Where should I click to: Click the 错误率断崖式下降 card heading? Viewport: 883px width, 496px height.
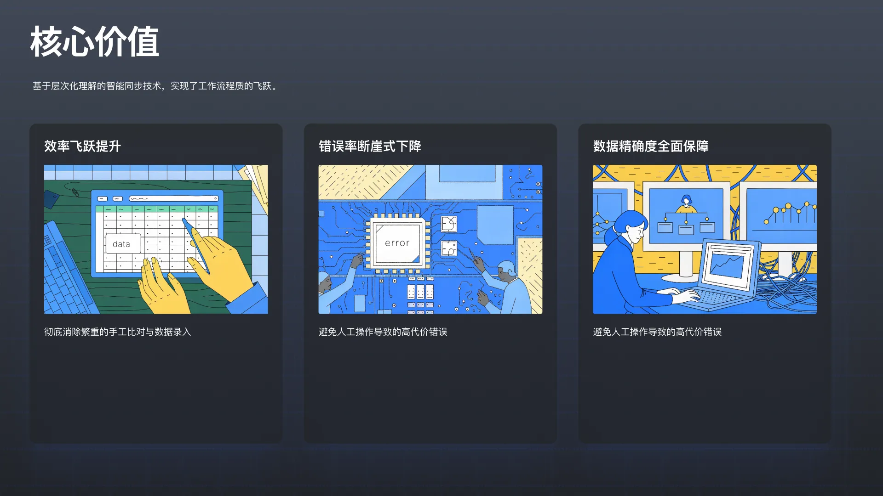[x=370, y=146]
